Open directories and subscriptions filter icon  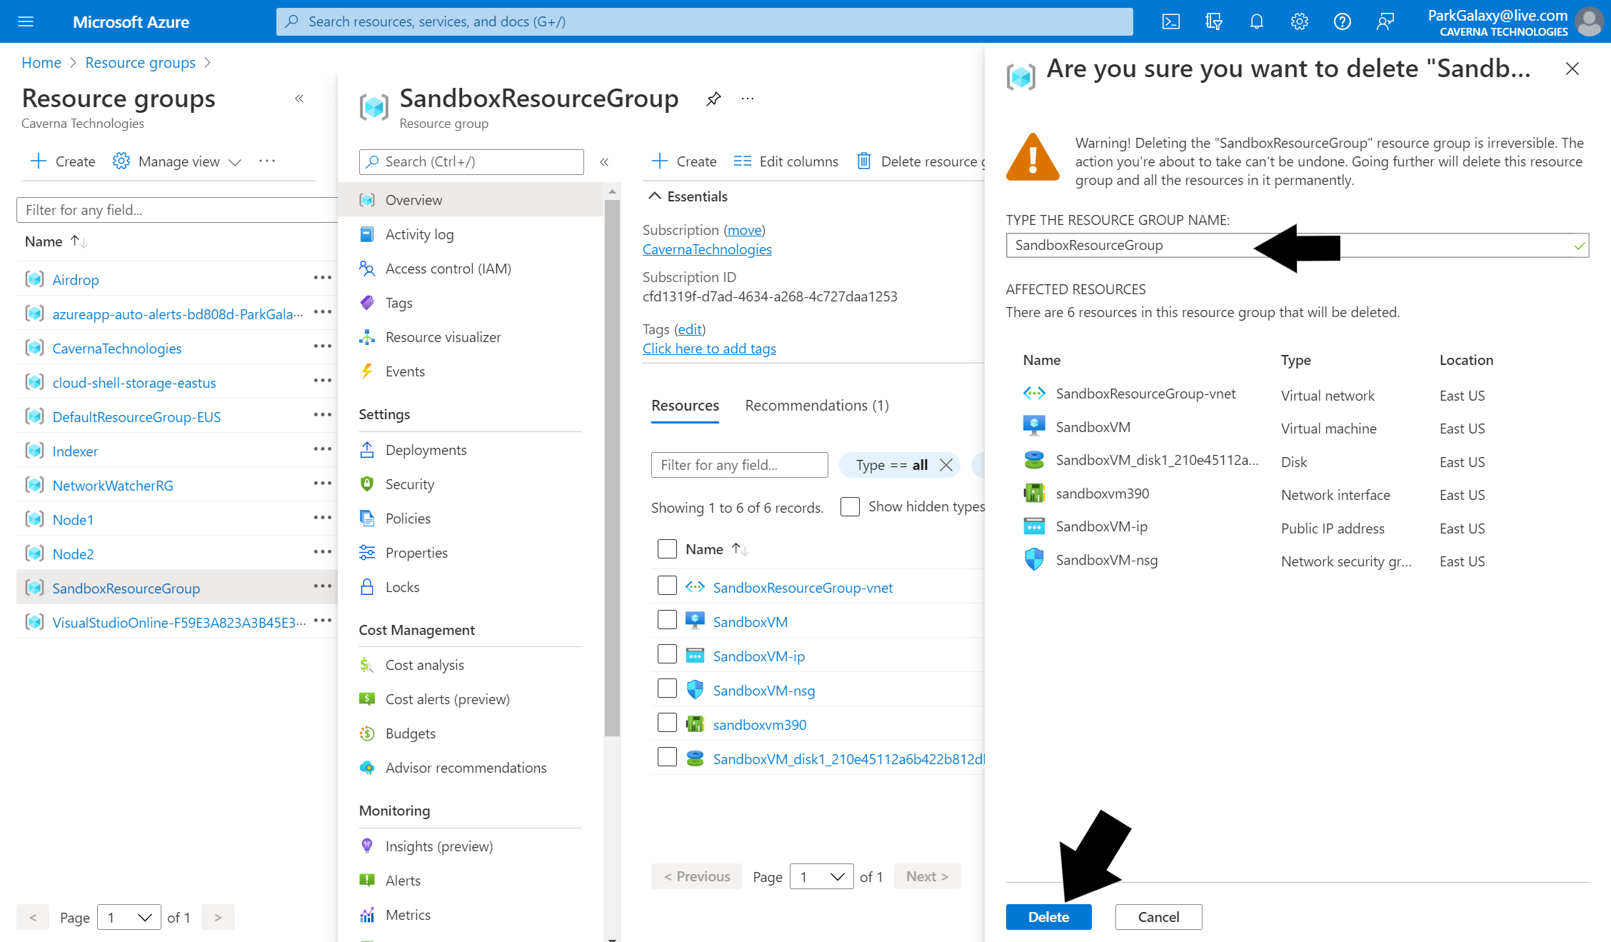(1214, 21)
